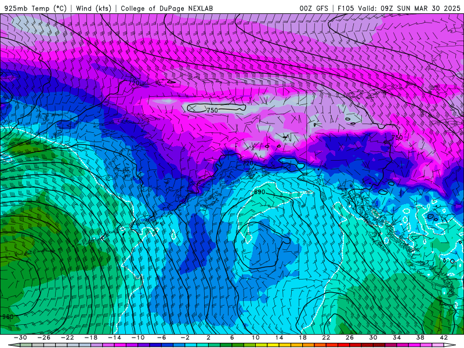Click the "-26" colorbar tick label
The image size is (464, 348).
pyautogui.click(x=44, y=338)
